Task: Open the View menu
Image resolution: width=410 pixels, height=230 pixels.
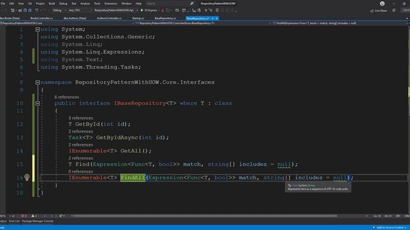Action: coord(20,3)
